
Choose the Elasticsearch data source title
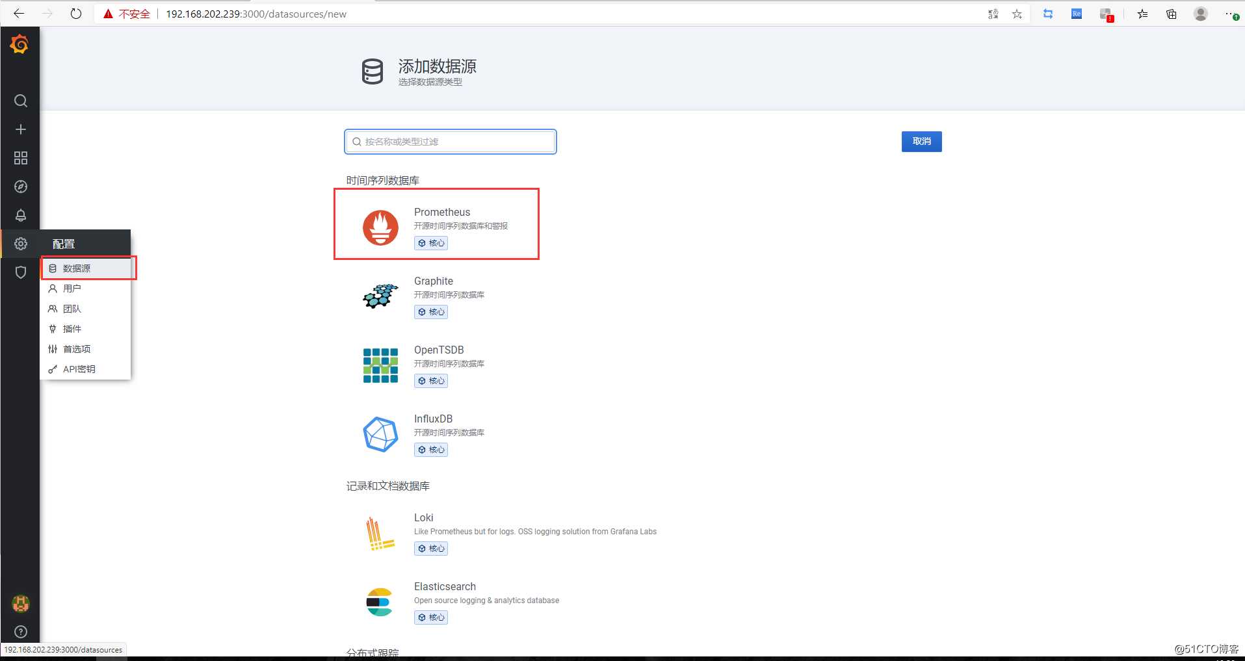pos(445,586)
